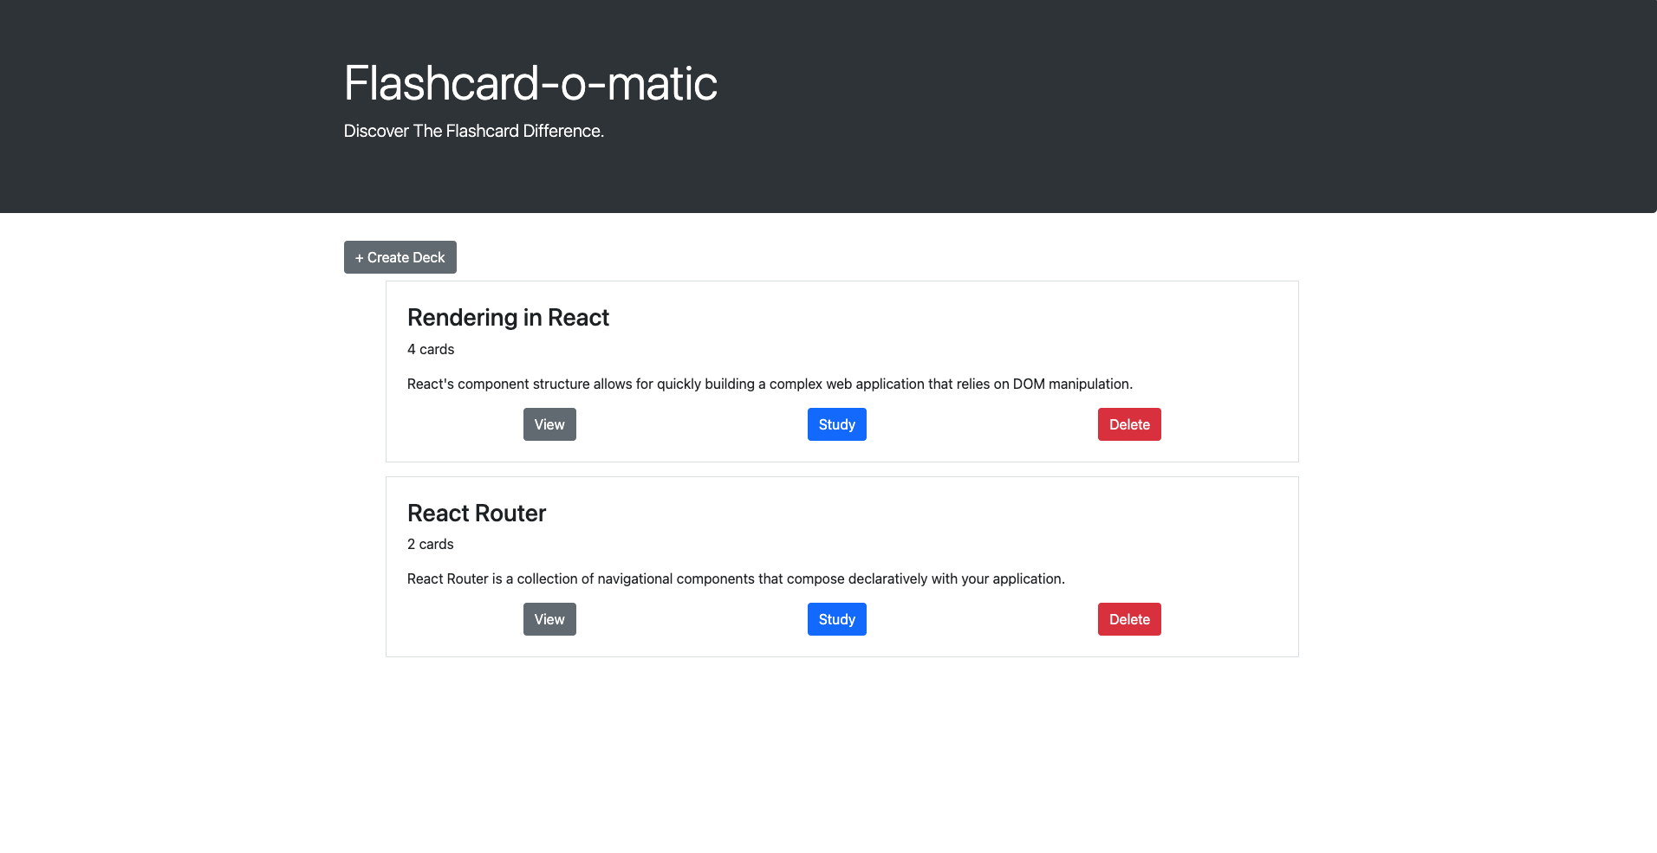
Task: View the Rendering in React deck
Action: [x=549, y=423]
